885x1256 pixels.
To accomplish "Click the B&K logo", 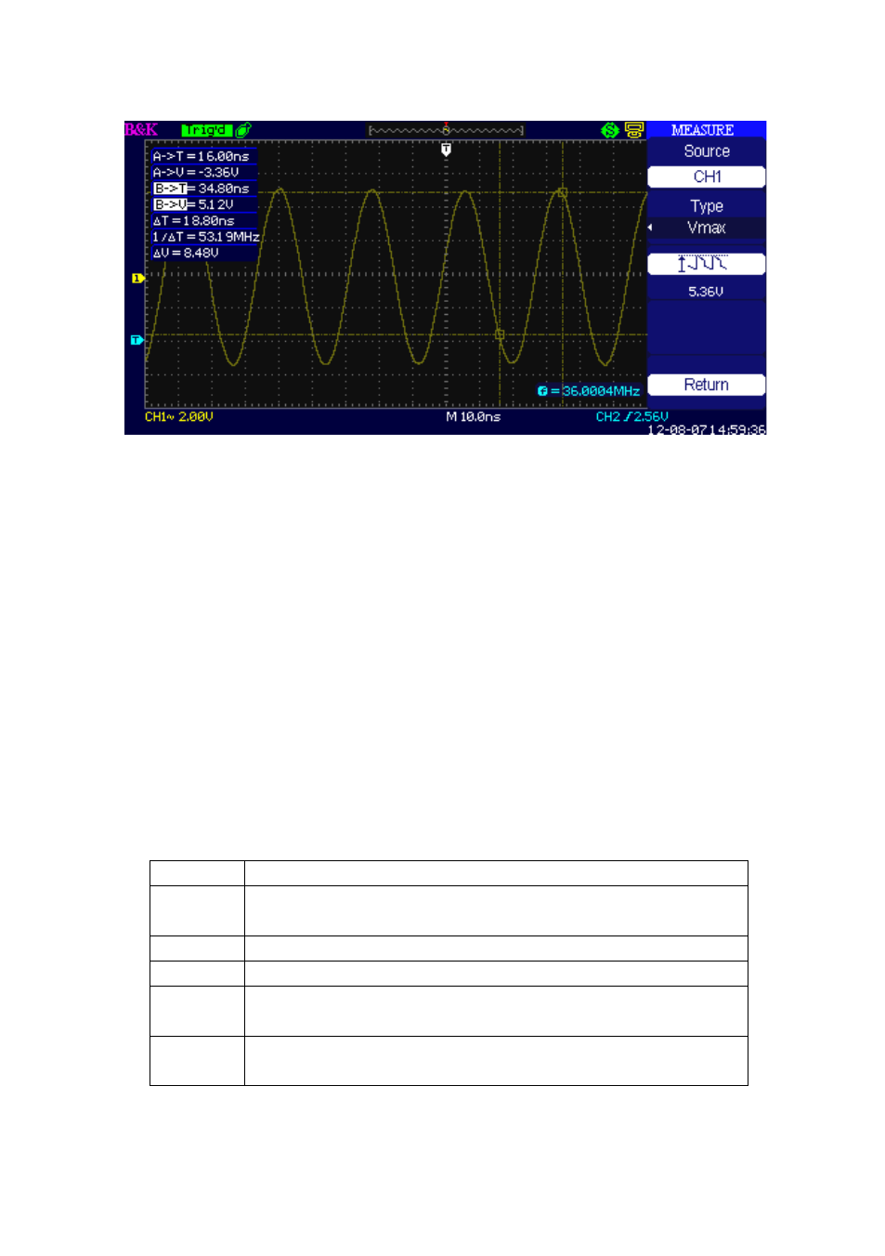I will click(x=141, y=130).
